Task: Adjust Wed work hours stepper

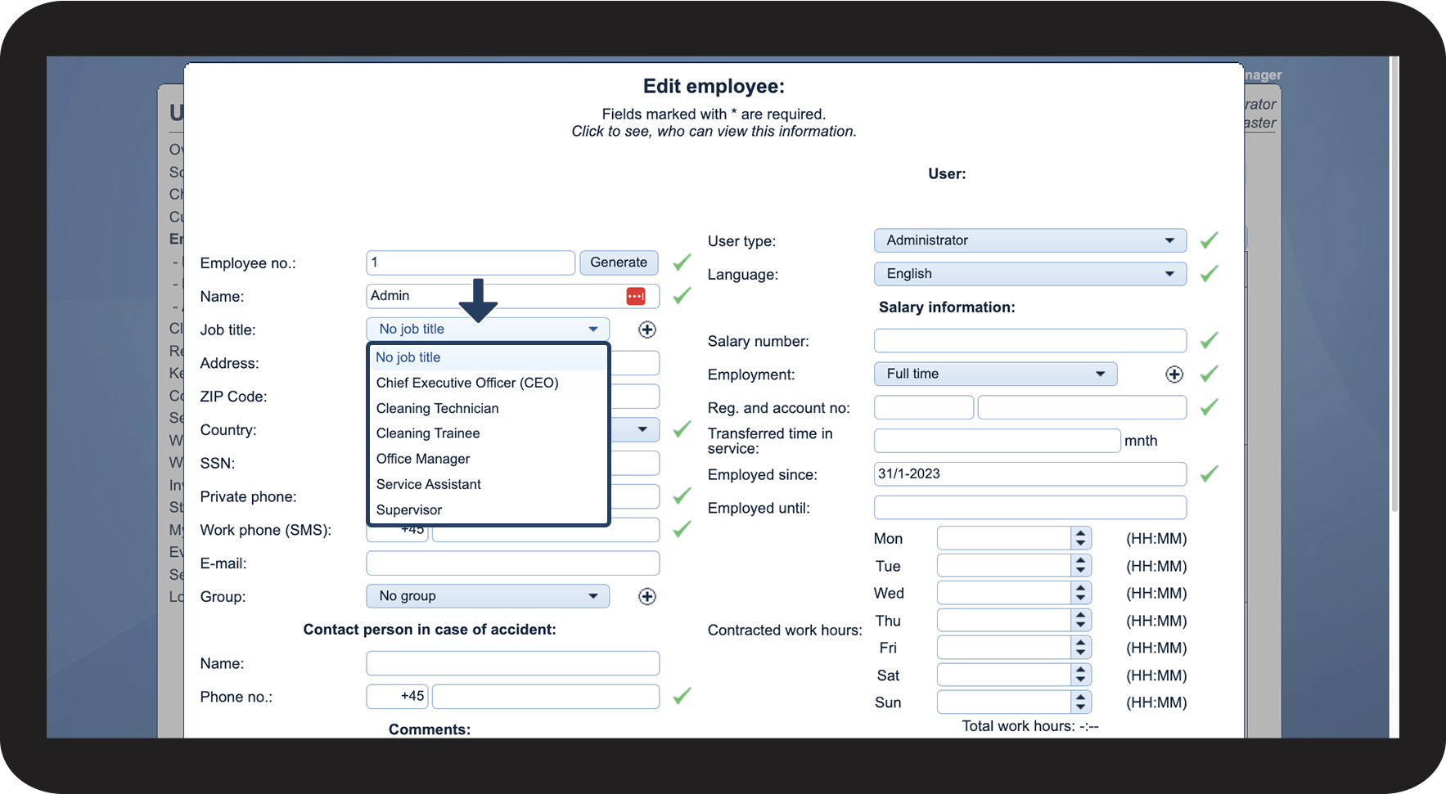Action: point(1081,593)
